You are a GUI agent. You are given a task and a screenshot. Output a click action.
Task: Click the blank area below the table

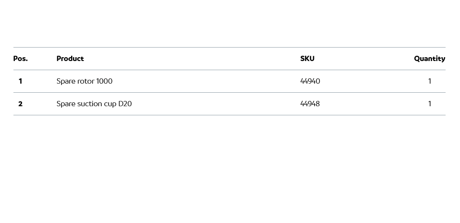(x=230, y=168)
